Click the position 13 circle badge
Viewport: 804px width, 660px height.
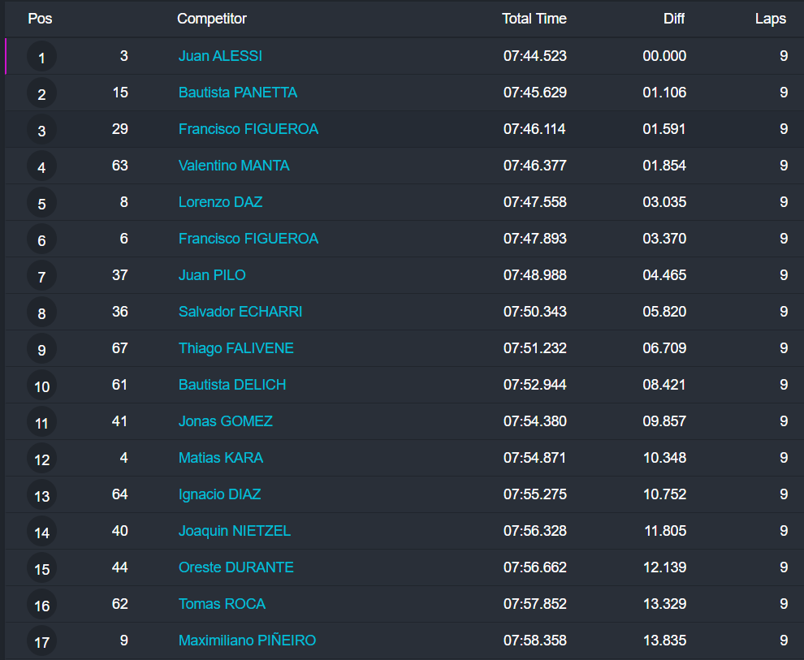pyautogui.click(x=41, y=495)
